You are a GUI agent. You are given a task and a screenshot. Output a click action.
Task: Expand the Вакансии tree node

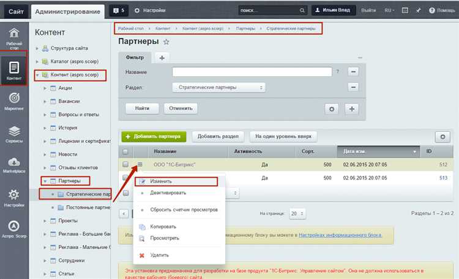click(45, 101)
